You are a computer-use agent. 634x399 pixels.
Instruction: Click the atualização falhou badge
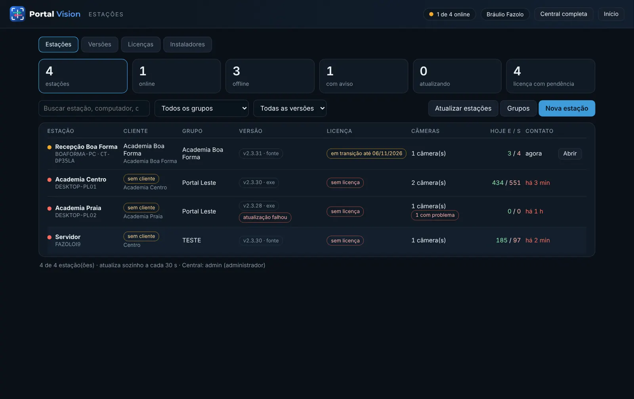click(265, 218)
